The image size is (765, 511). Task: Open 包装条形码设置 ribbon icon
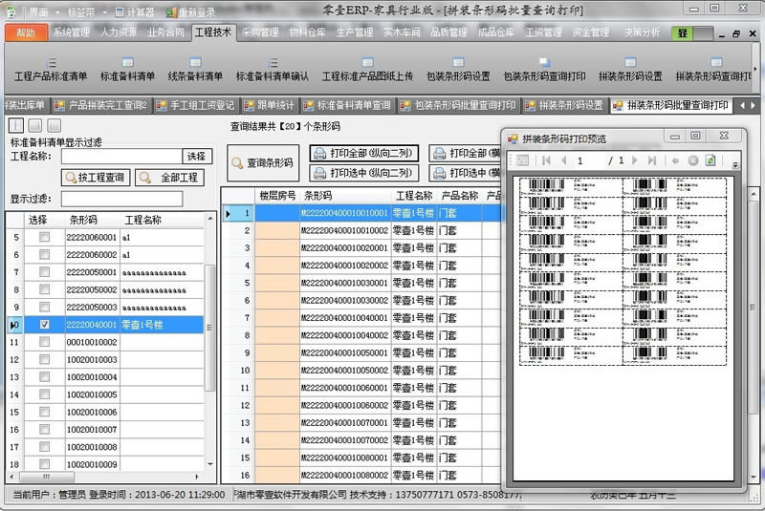coord(458,63)
